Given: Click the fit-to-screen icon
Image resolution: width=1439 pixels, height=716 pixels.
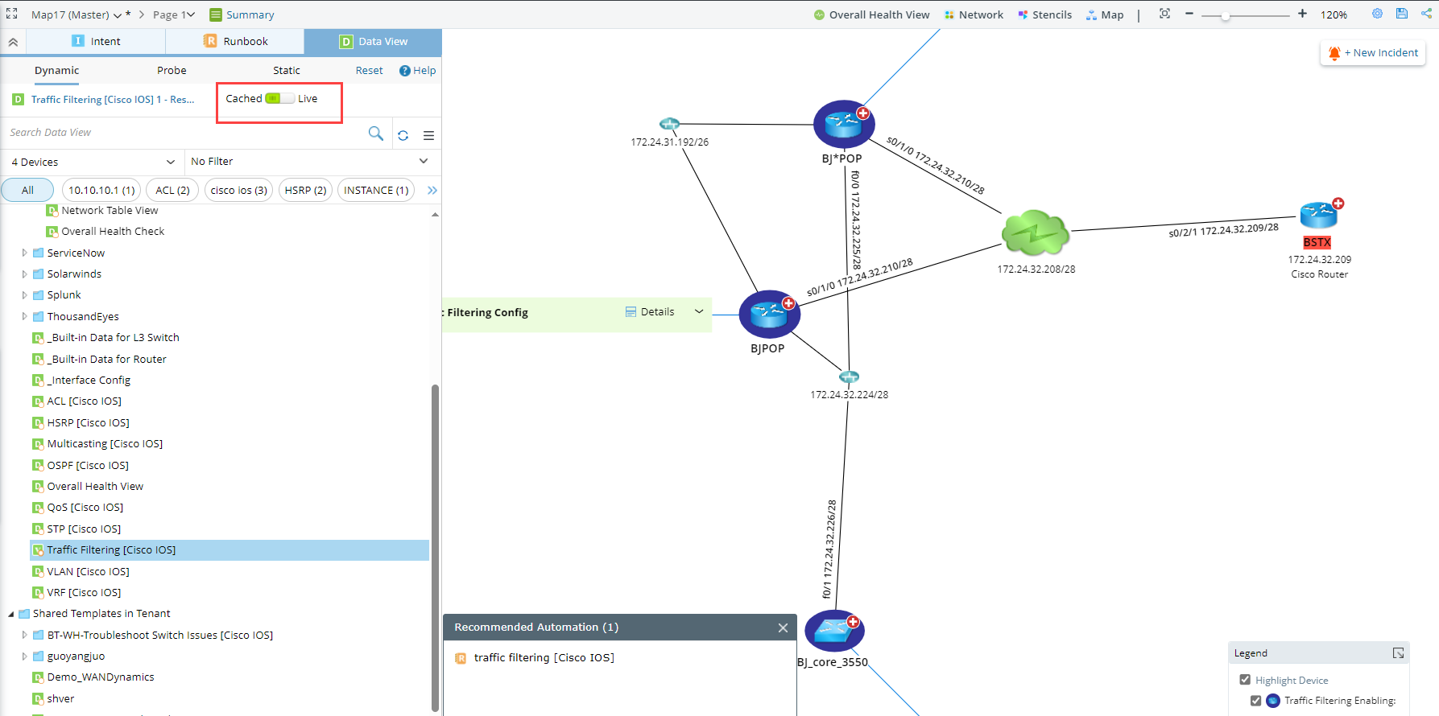Looking at the screenshot, I should point(1164,14).
